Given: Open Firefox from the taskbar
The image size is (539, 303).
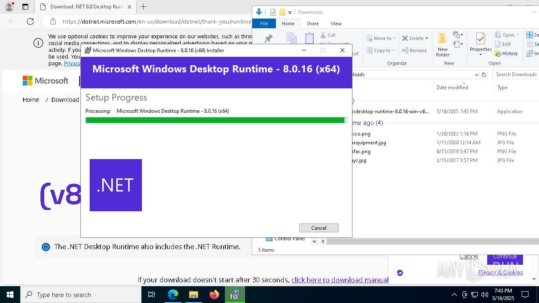Looking at the screenshot, I should click(214, 295).
